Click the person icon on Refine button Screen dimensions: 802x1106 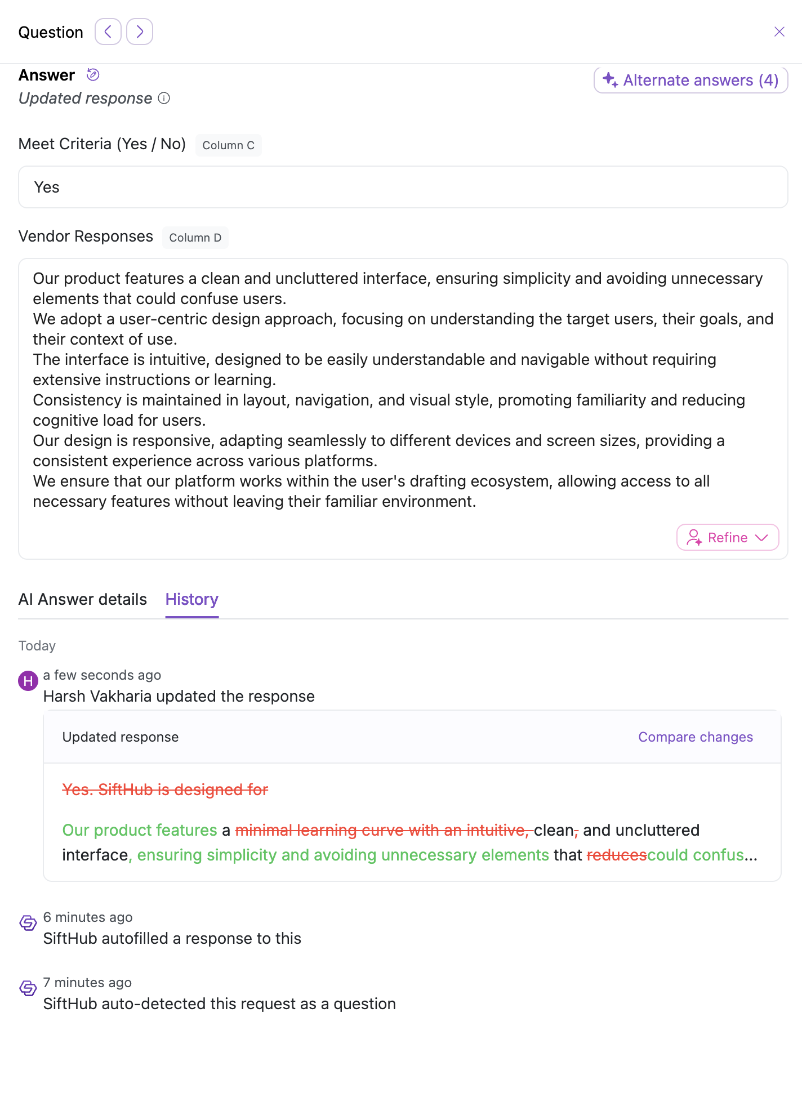(694, 537)
